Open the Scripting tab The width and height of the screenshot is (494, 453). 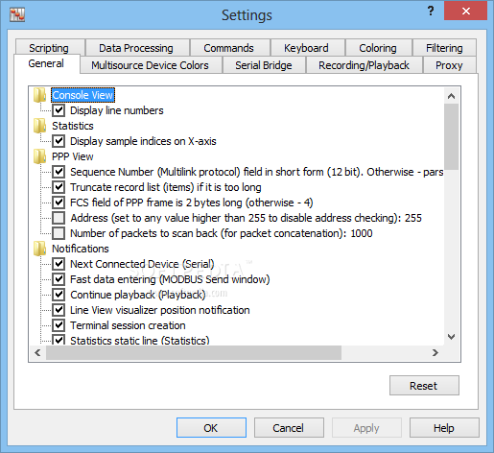49,48
